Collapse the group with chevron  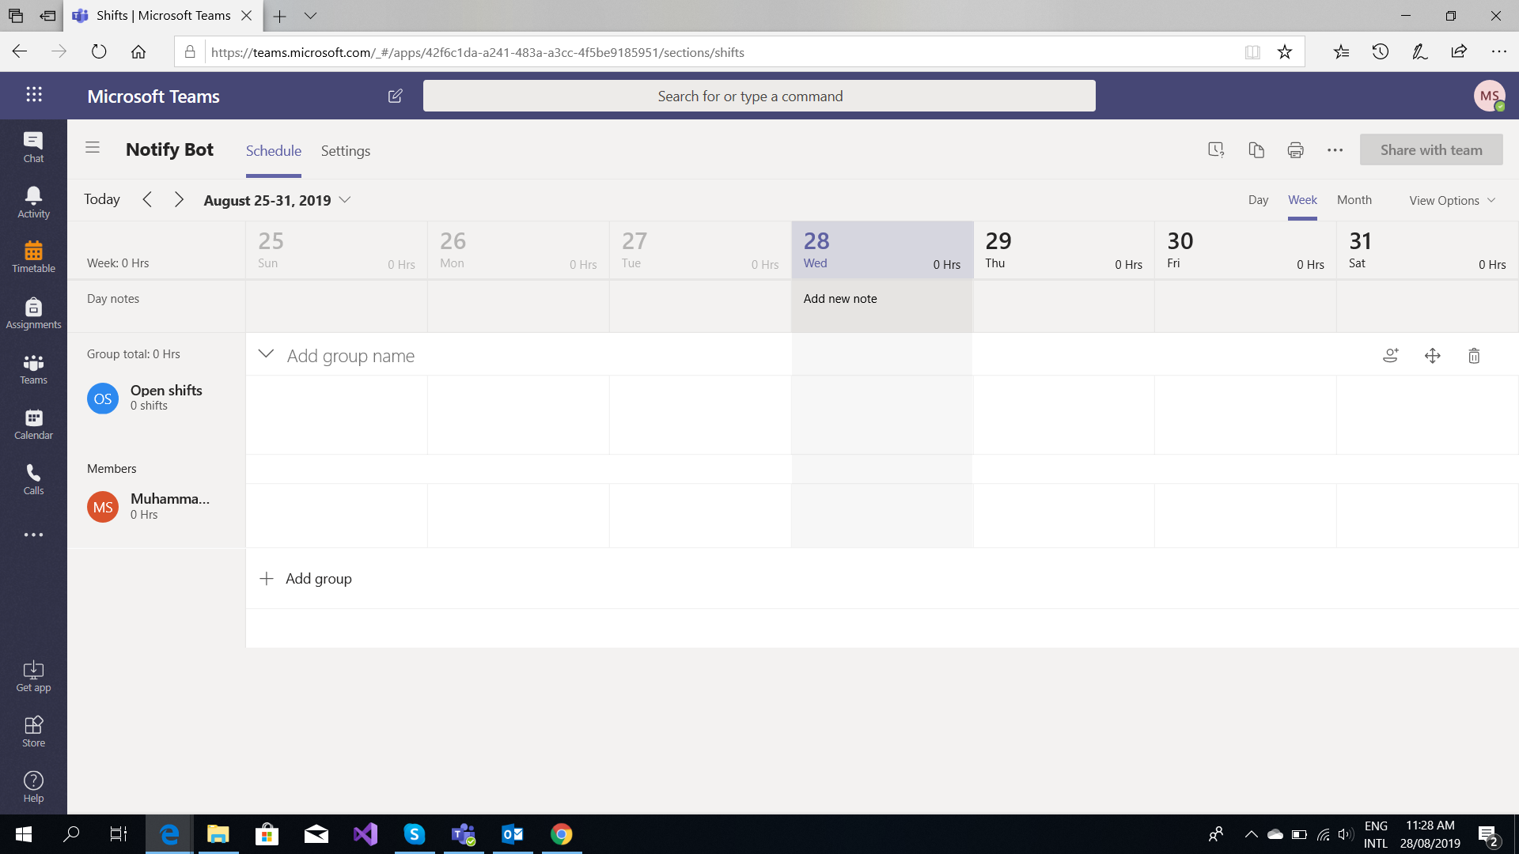click(x=266, y=353)
